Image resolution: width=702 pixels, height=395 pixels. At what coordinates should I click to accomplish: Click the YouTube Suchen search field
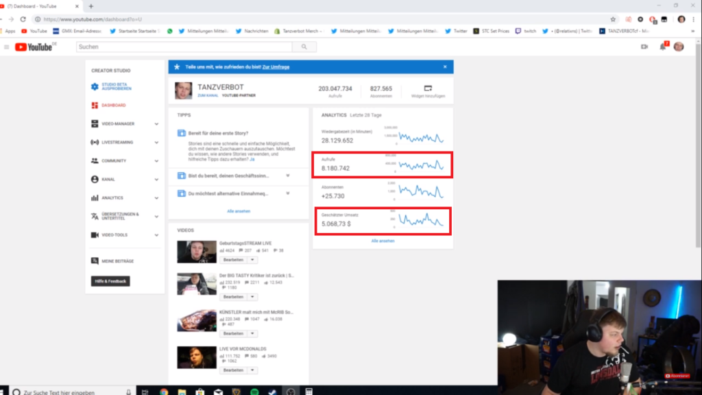click(184, 47)
